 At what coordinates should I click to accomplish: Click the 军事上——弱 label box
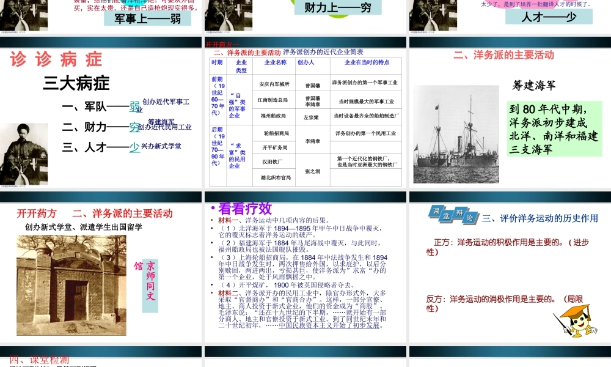pyautogui.click(x=148, y=18)
